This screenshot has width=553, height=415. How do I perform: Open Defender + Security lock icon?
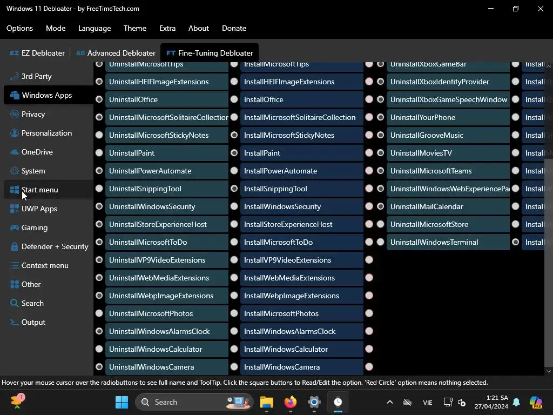(14, 246)
